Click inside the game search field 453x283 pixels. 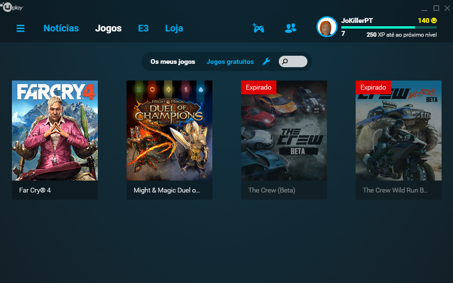pos(293,61)
